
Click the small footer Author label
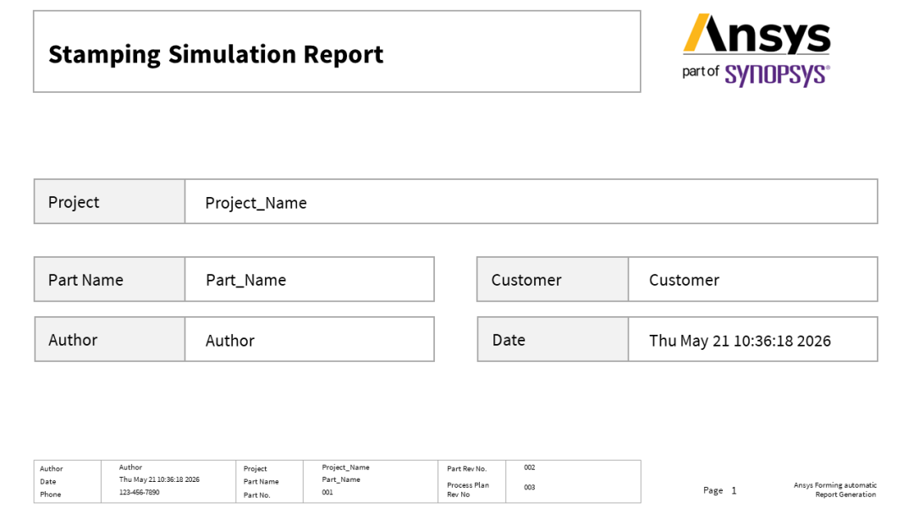point(52,468)
